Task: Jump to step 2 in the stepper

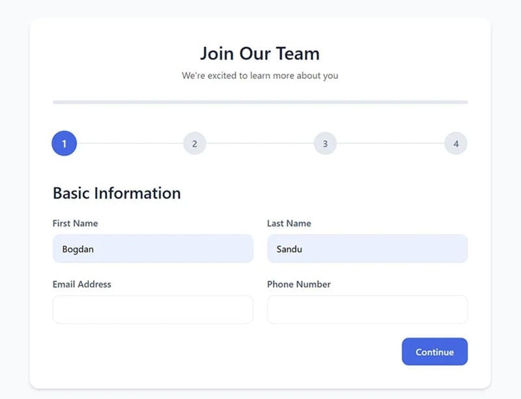Action: (195, 143)
